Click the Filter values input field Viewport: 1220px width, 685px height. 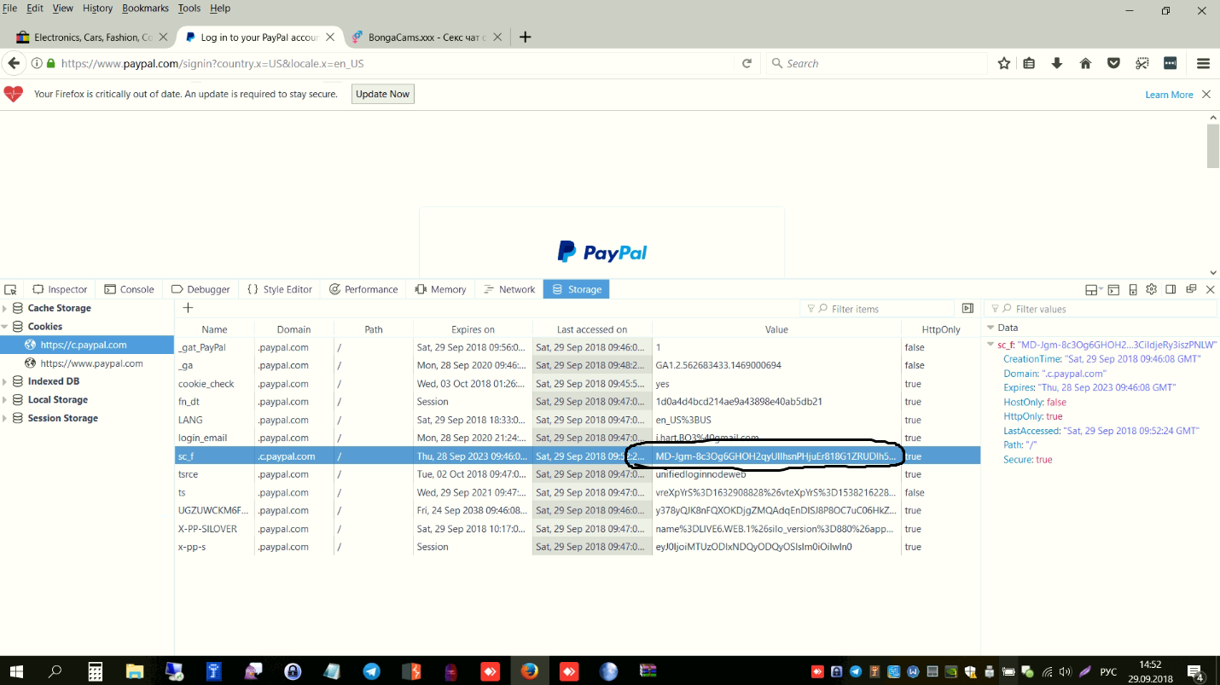[1101, 309]
